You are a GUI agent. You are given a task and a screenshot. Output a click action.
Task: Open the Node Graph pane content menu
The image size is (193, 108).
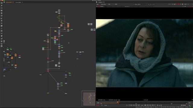pos(4,2)
